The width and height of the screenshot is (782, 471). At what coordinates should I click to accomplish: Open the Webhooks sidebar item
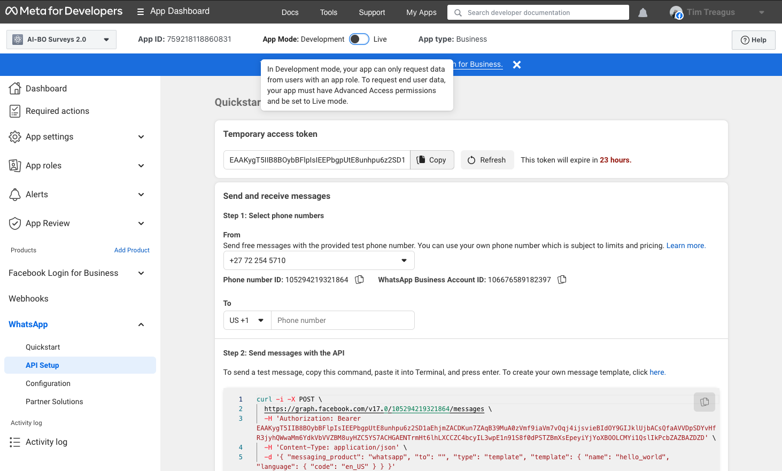click(28, 299)
